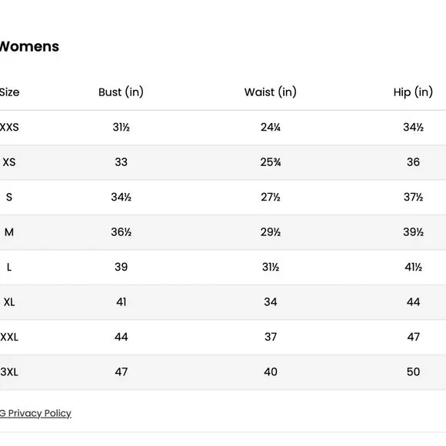
Task: Click the 39½ hip value for M
Action: (413, 232)
